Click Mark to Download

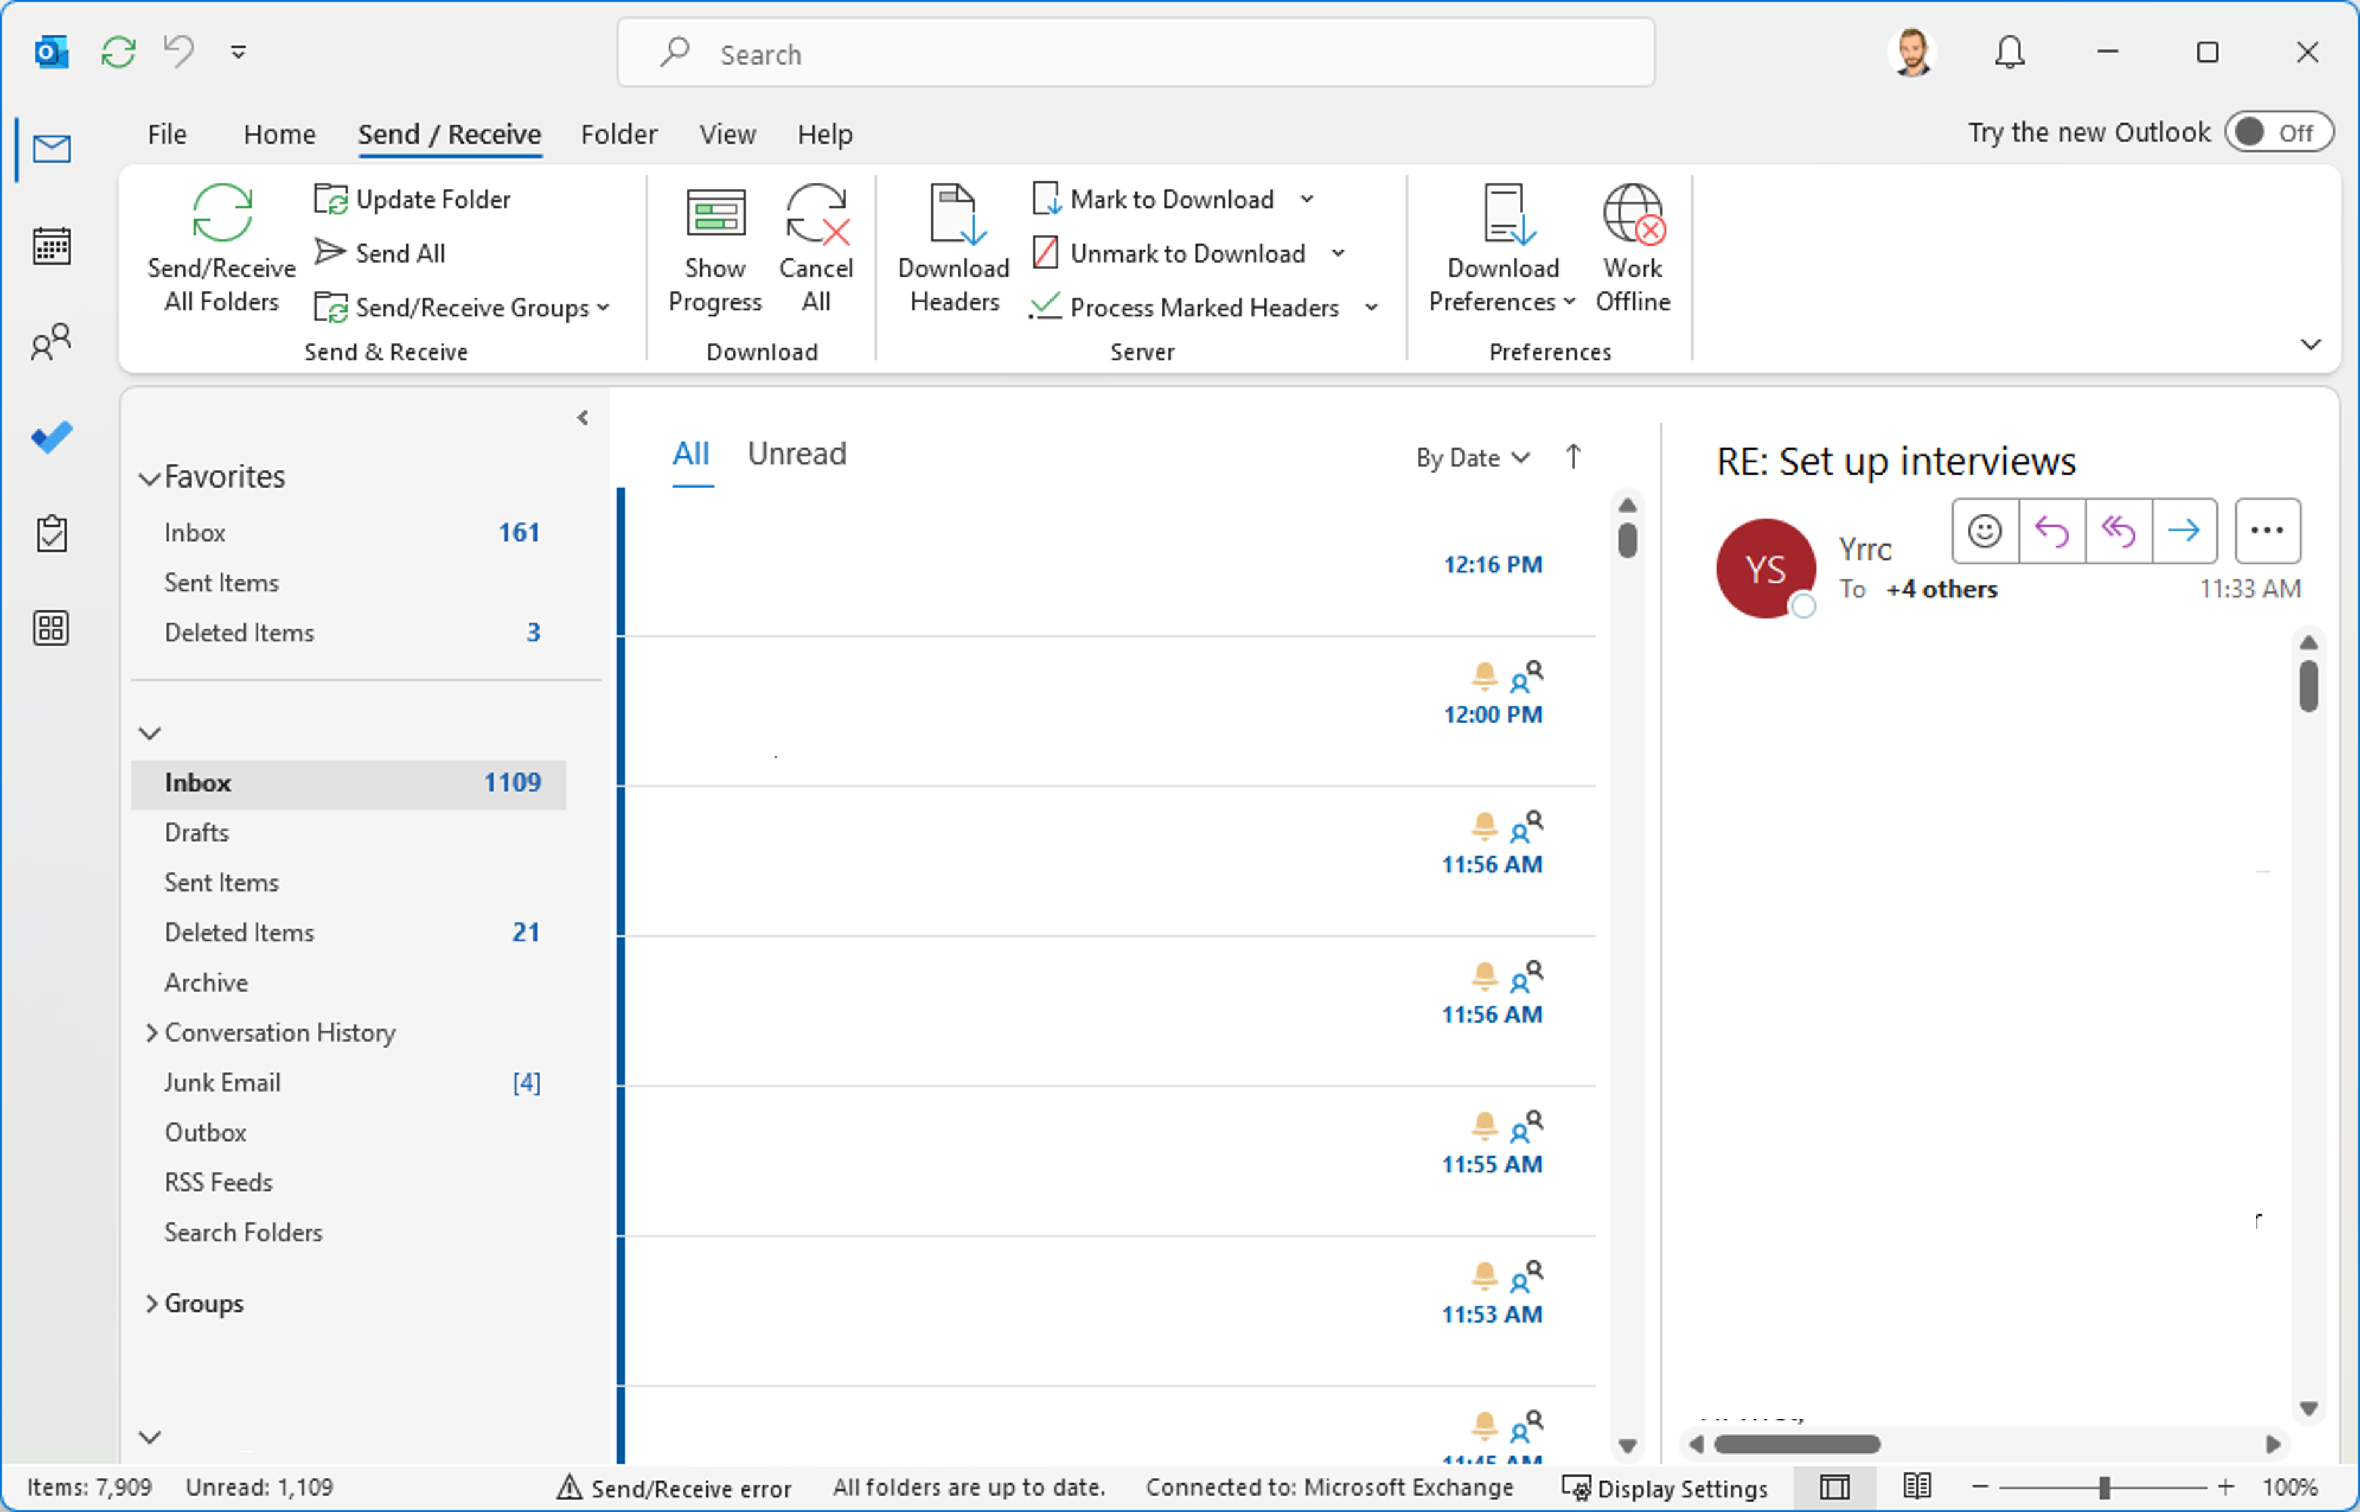[x=1155, y=199]
